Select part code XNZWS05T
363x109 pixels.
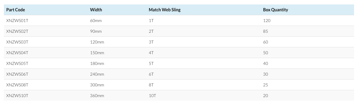17,63
